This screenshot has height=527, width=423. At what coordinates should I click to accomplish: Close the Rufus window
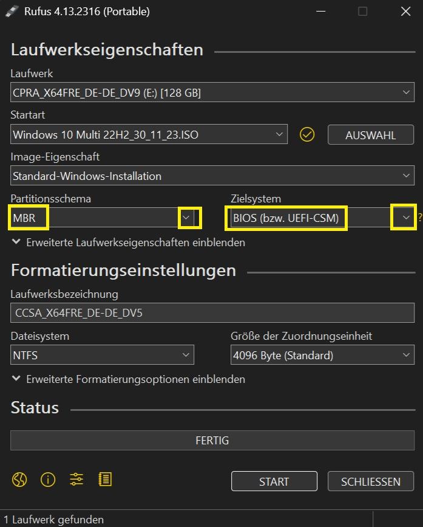tap(406, 12)
